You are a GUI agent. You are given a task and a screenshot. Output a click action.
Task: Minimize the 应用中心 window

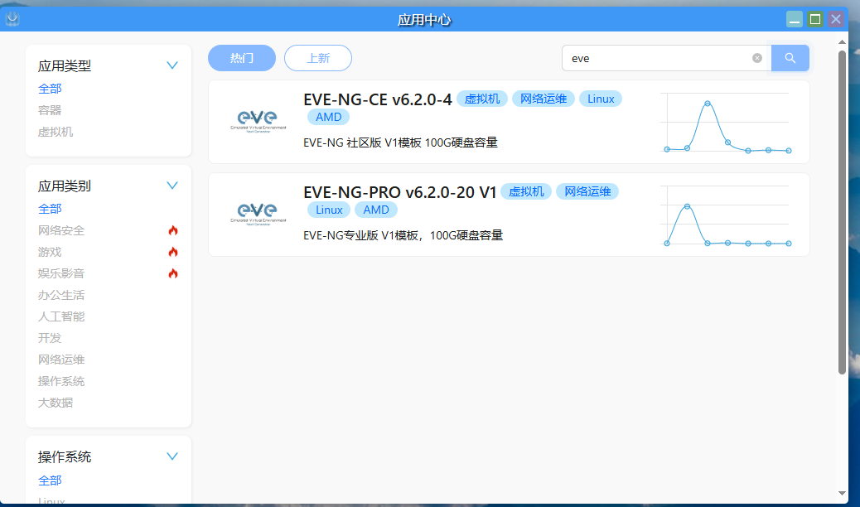(795, 19)
